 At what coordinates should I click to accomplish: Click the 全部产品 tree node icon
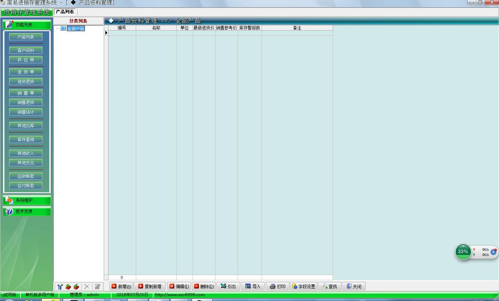63,28
